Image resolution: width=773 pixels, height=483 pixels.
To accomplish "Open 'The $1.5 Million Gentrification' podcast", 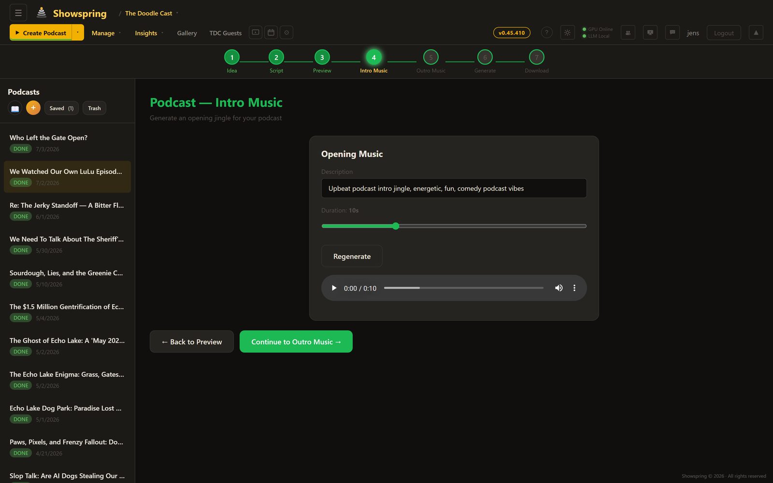I will pos(67,312).
